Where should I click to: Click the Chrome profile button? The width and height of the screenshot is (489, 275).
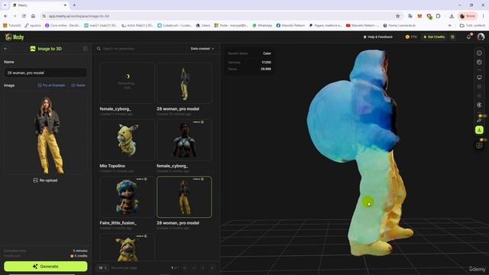(467, 16)
